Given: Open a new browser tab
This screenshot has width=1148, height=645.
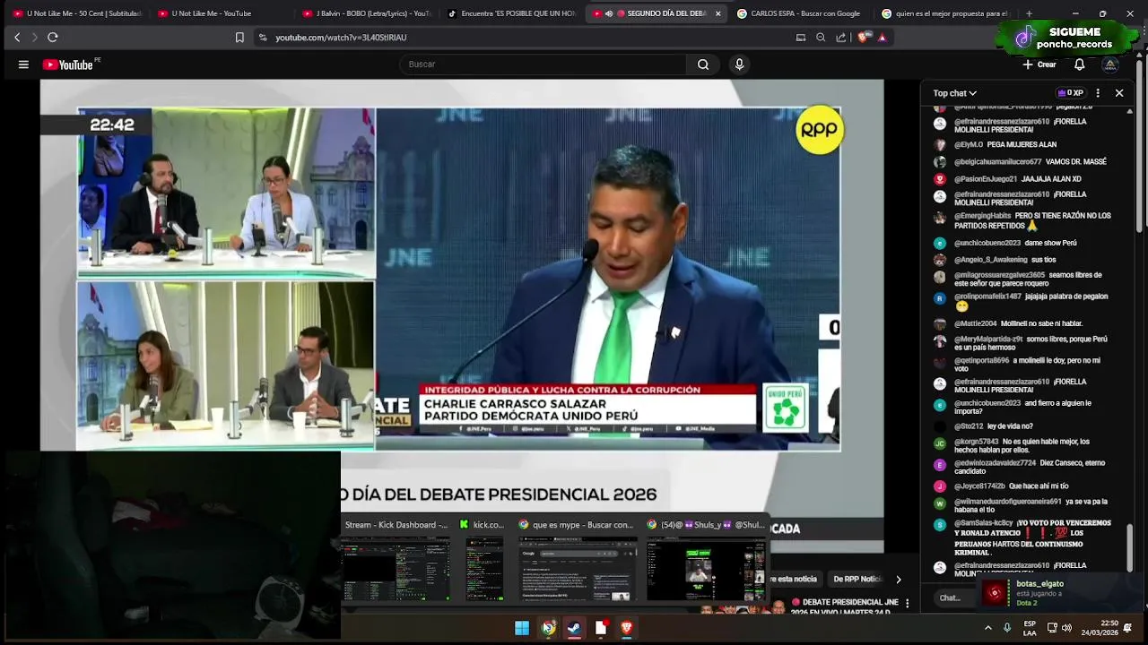Looking at the screenshot, I should point(1029,13).
